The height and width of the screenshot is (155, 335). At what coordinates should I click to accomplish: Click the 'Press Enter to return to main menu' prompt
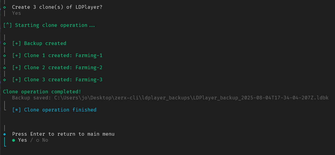click(x=63, y=134)
